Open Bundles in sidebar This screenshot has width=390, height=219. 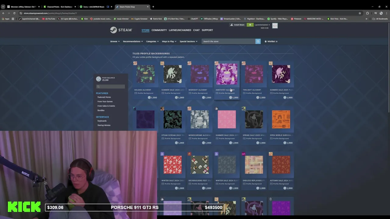pyautogui.click(x=101, y=110)
